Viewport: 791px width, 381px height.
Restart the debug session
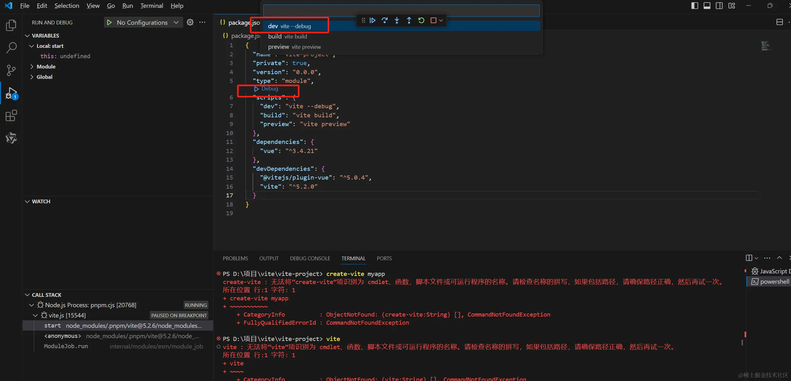[421, 20]
